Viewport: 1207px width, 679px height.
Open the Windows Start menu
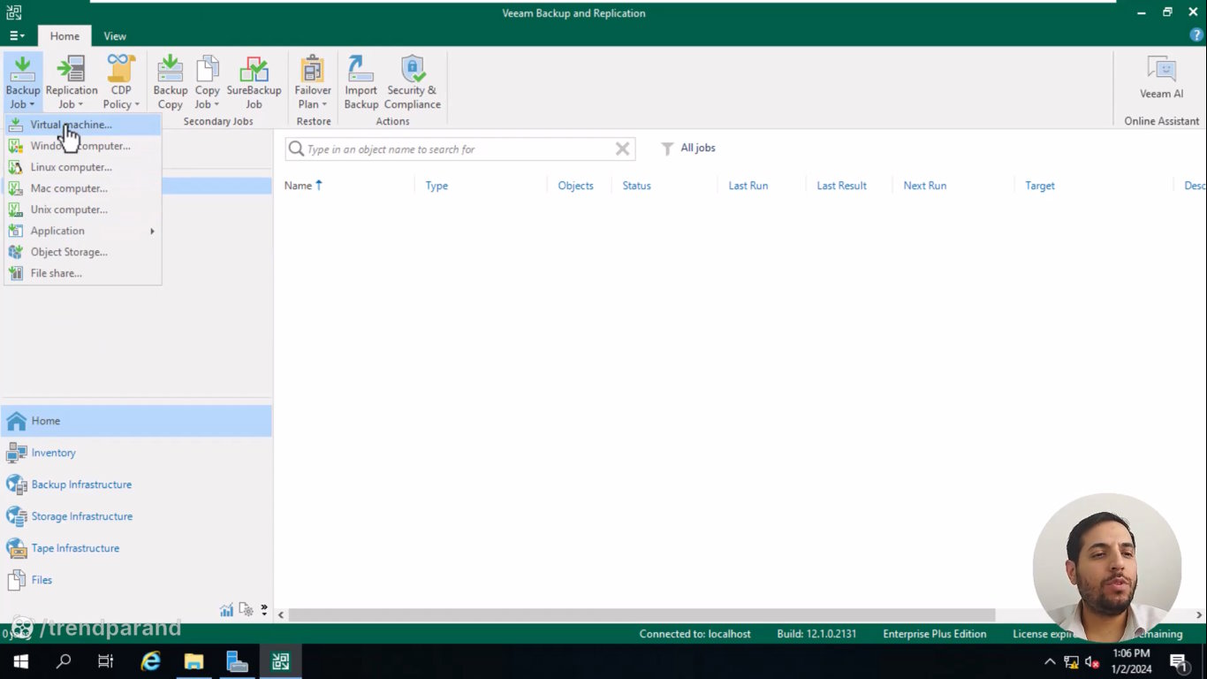pyautogui.click(x=21, y=661)
